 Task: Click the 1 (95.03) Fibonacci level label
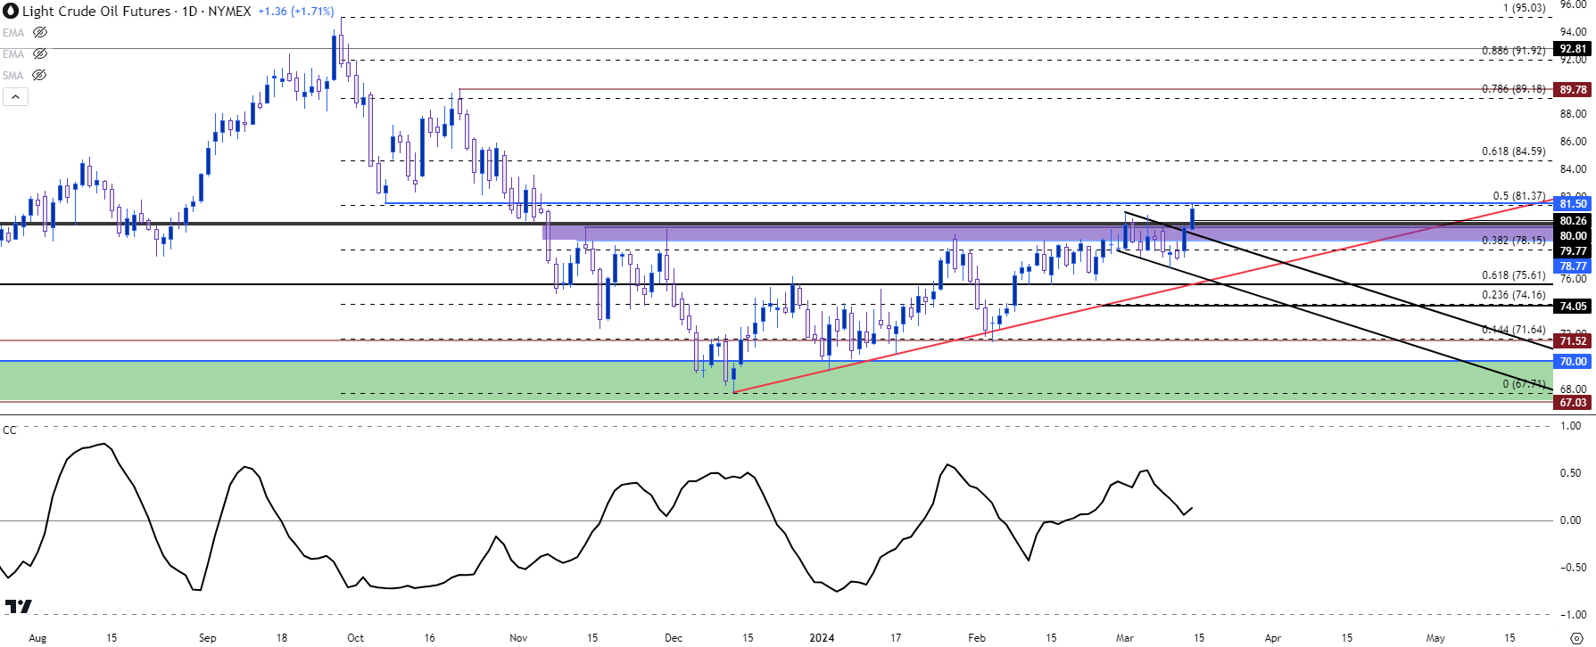[1524, 8]
